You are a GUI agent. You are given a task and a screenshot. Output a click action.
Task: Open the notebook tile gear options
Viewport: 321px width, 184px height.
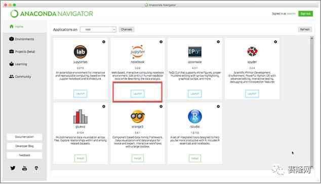coord(161,42)
